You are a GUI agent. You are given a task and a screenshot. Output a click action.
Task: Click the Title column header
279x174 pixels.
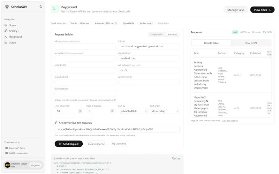click(196, 53)
